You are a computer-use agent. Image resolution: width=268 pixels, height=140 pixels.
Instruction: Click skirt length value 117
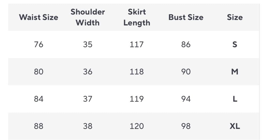[137, 44]
